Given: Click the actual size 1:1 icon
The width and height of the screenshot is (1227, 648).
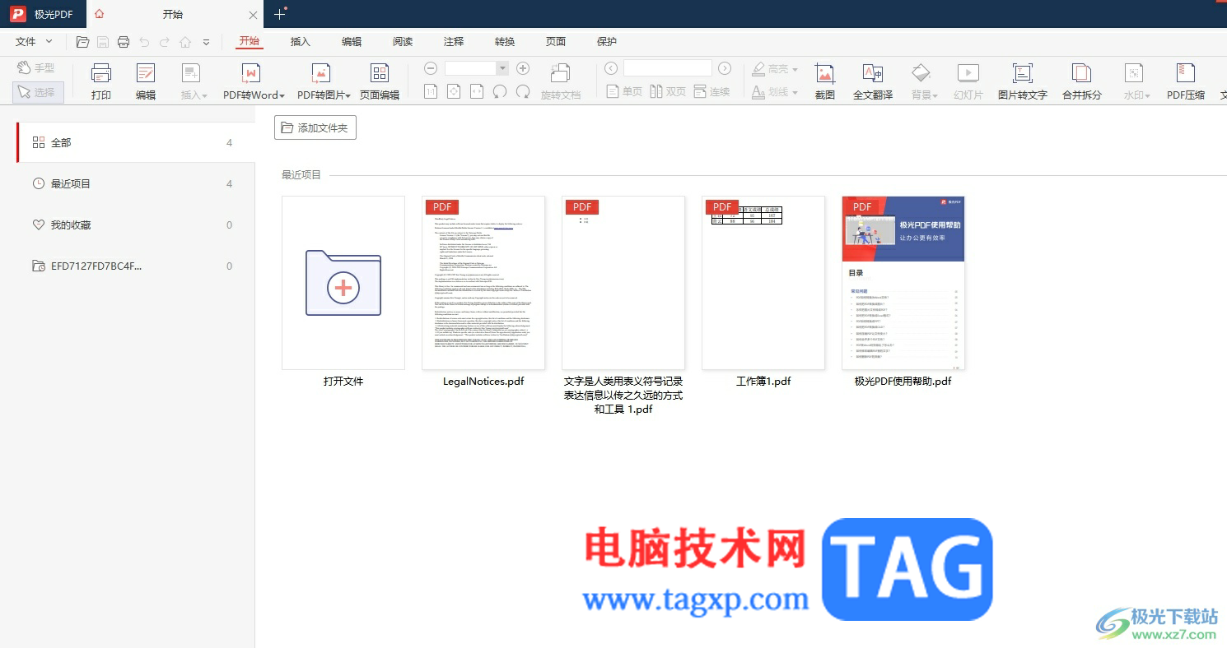Looking at the screenshot, I should (x=431, y=91).
